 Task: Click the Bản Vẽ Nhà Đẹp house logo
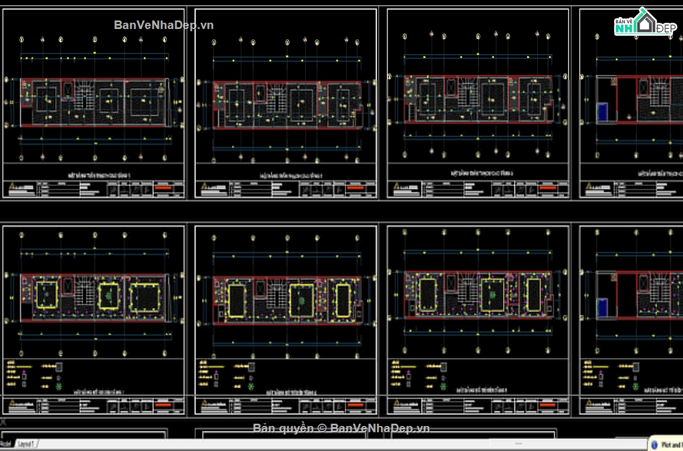click(x=643, y=23)
